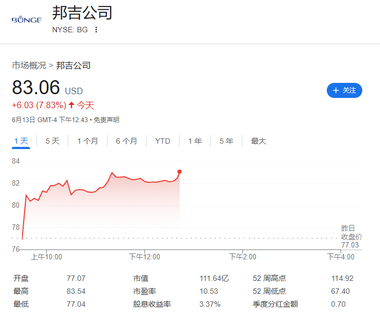Viewport: 380px width, 318px height.
Task: Click the 下午2:00 axis label
Action: tap(242, 257)
